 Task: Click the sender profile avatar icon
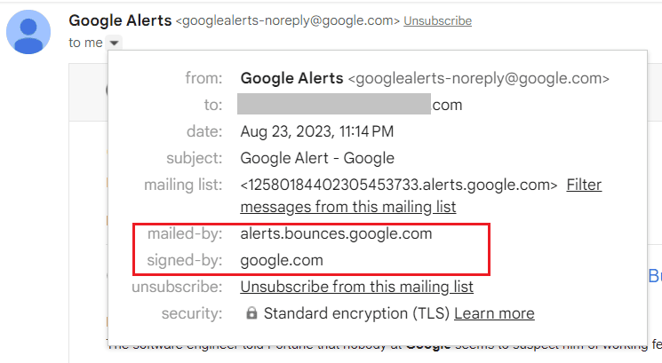tap(28, 32)
